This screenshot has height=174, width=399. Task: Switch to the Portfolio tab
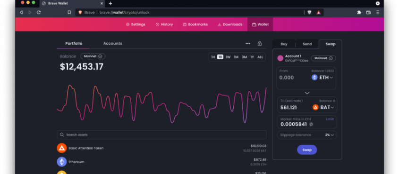74,44
